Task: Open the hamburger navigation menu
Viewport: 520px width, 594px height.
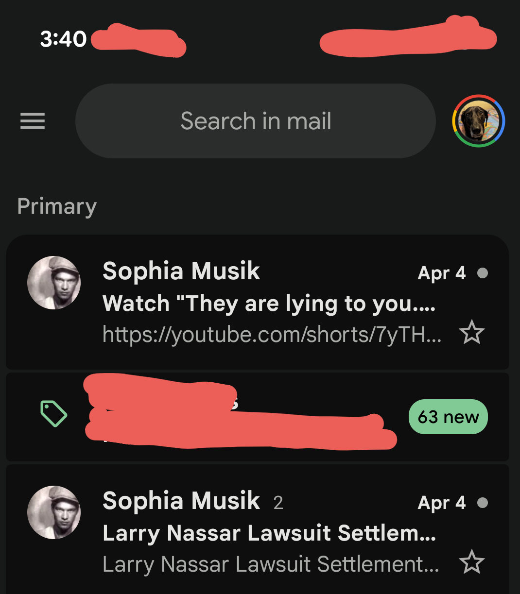Action: (x=33, y=121)
